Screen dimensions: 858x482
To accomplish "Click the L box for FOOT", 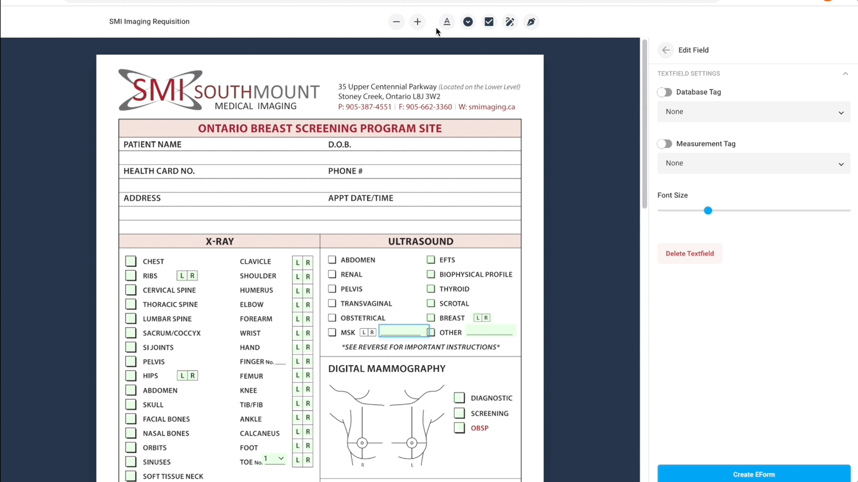I will coord(297,446).
